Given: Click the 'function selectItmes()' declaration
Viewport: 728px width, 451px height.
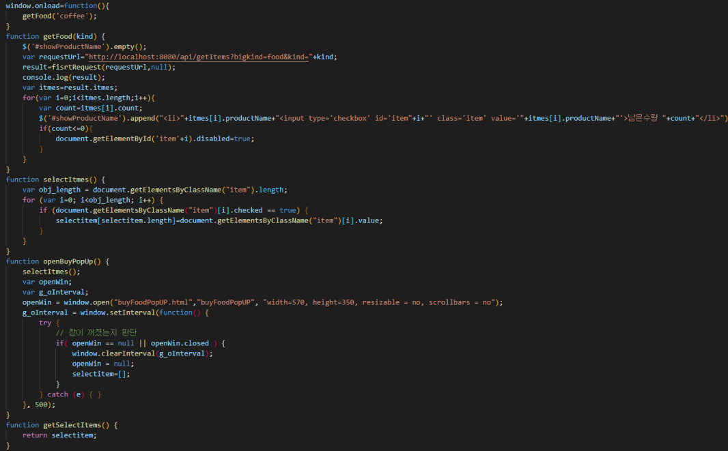Looking at the screenshot, I should pos(55,179).
